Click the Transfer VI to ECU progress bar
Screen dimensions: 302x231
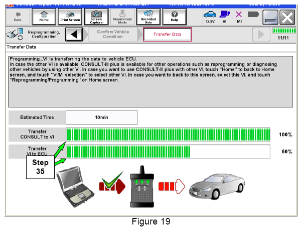click(168, 151)
